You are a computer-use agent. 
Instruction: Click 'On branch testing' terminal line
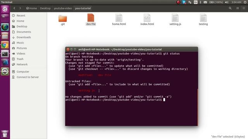(79, 57)
